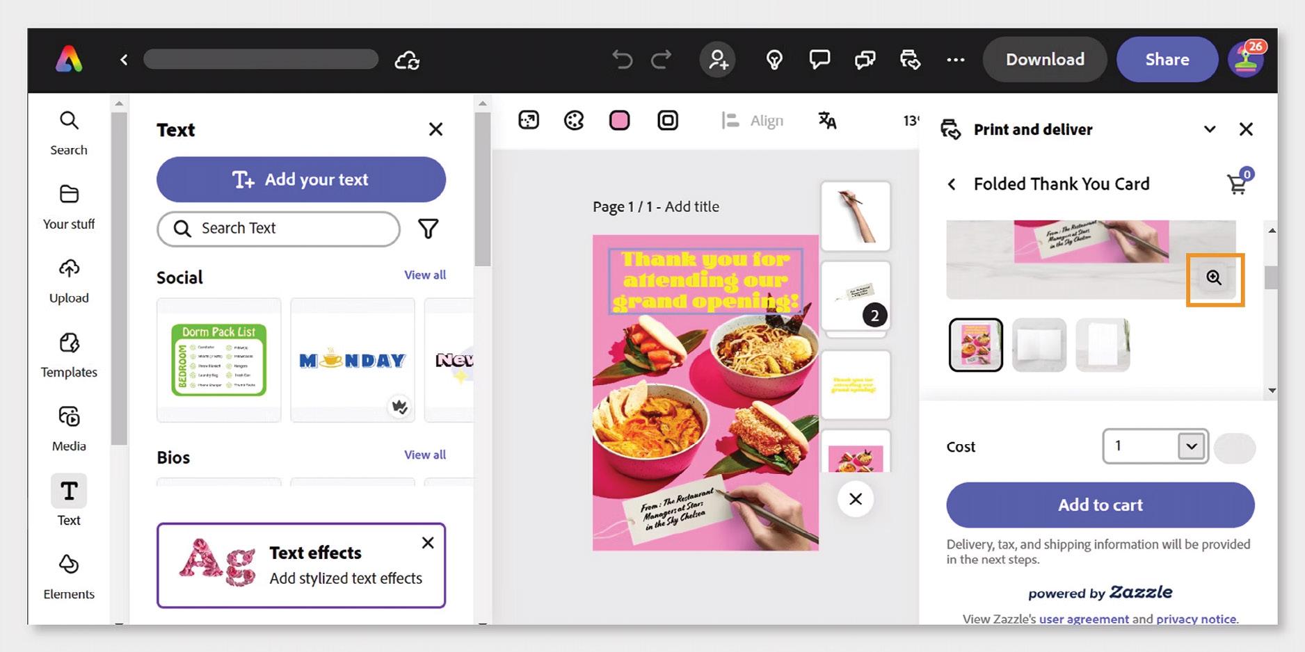
Task: Go back from Folded Thank You Card
Action: pos(952,184)
